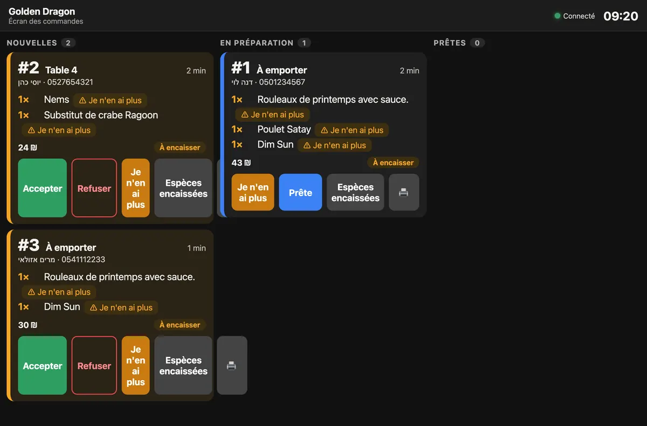Flag Dim Sun unavailable in order #3
The width and height of the screenshot is (647, 426).
(121, 308)
